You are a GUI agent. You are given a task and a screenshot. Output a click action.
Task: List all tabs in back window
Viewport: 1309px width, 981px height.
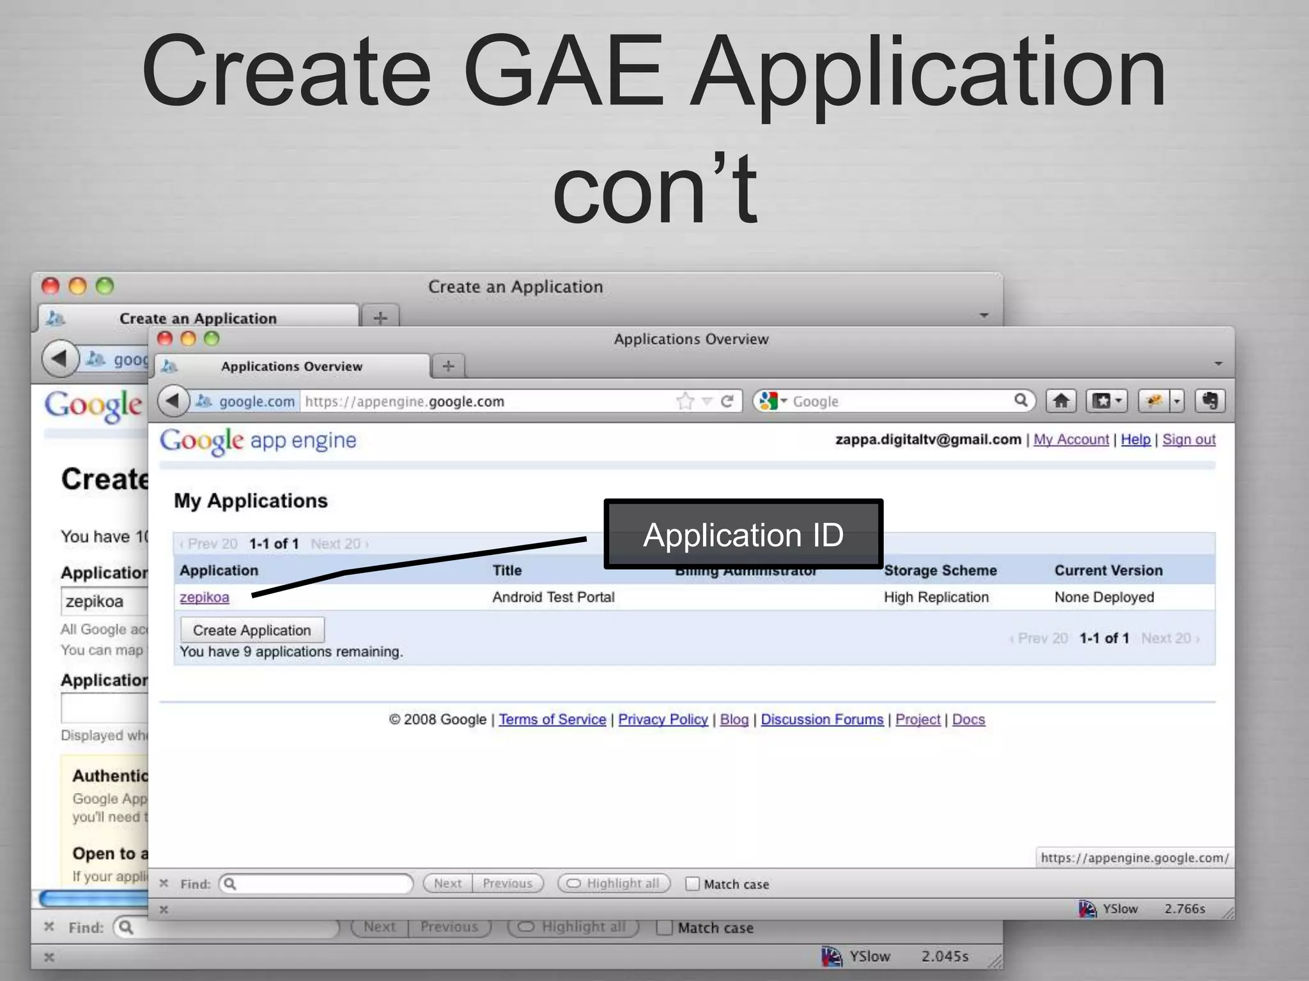tap(984, 316)
